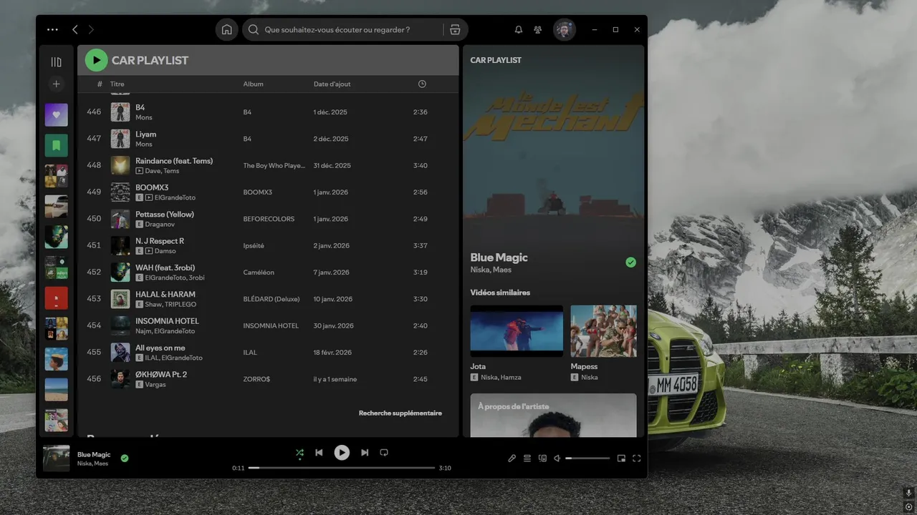The image size is (917, 515).
Task: Skip to next track
Action: [365, 453]
